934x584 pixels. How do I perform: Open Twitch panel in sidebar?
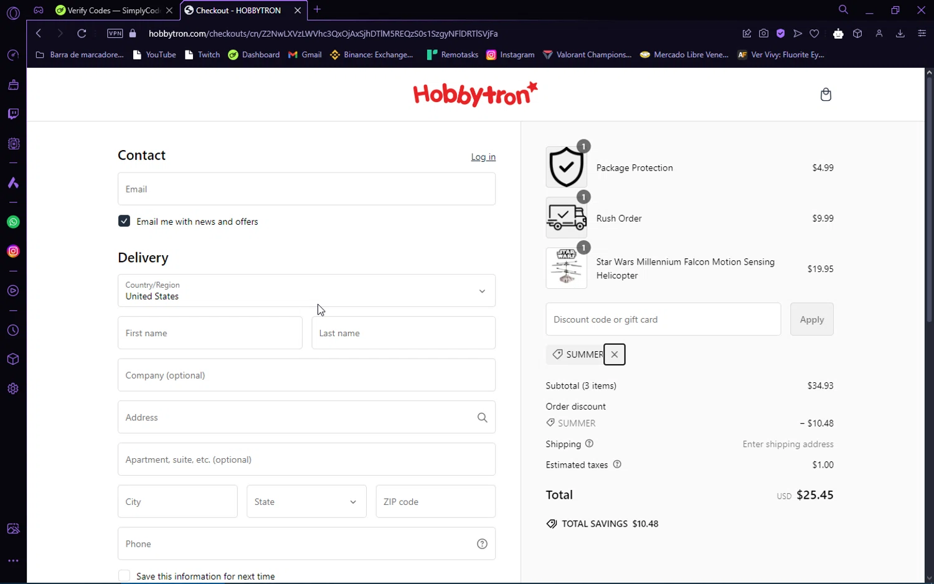[13, 114]
